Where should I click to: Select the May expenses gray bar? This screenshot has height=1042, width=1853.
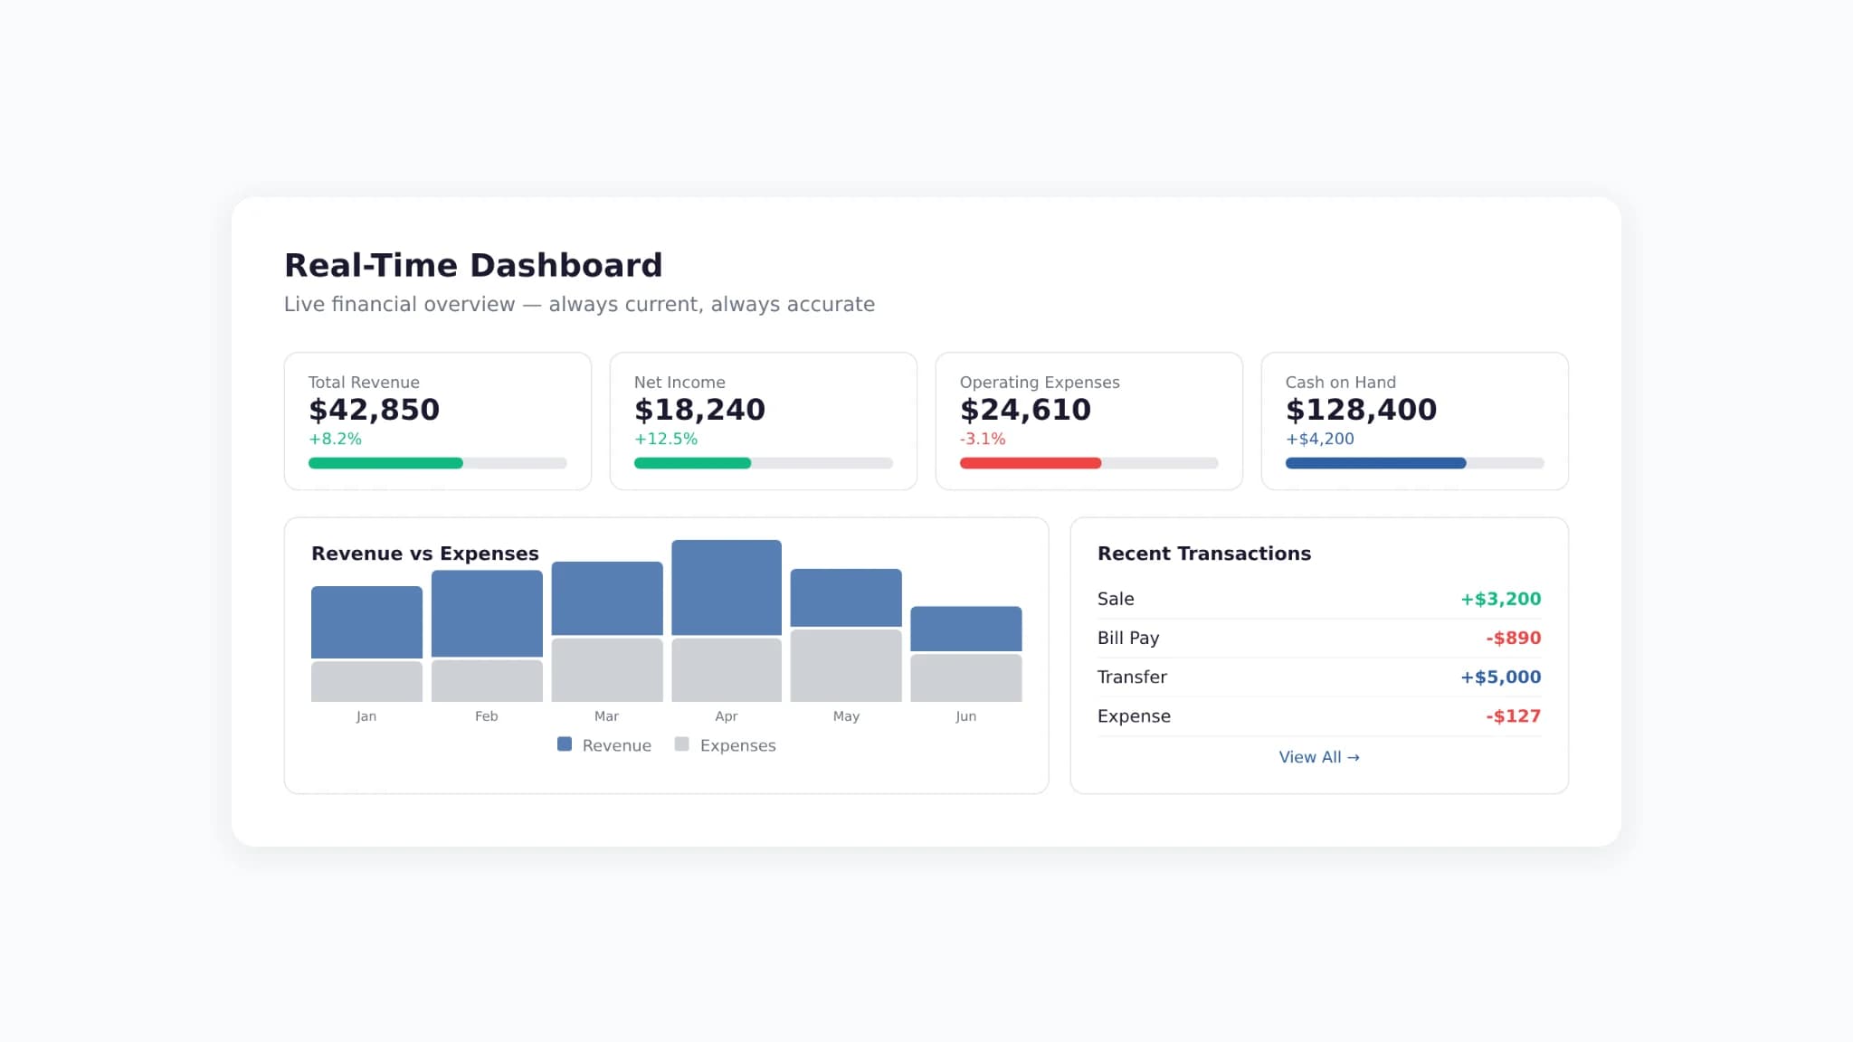[846, 666]
